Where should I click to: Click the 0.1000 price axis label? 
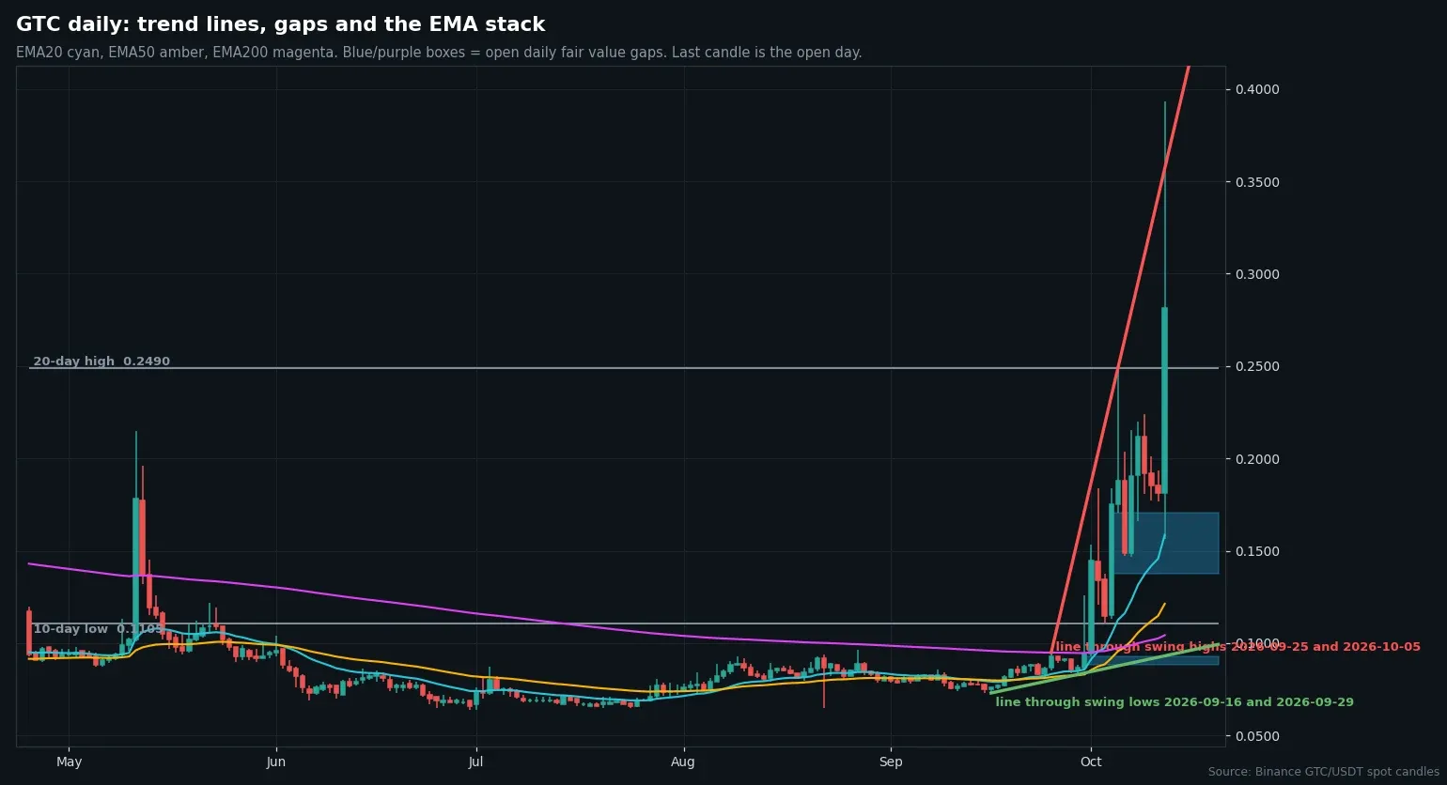(1258, 643)
